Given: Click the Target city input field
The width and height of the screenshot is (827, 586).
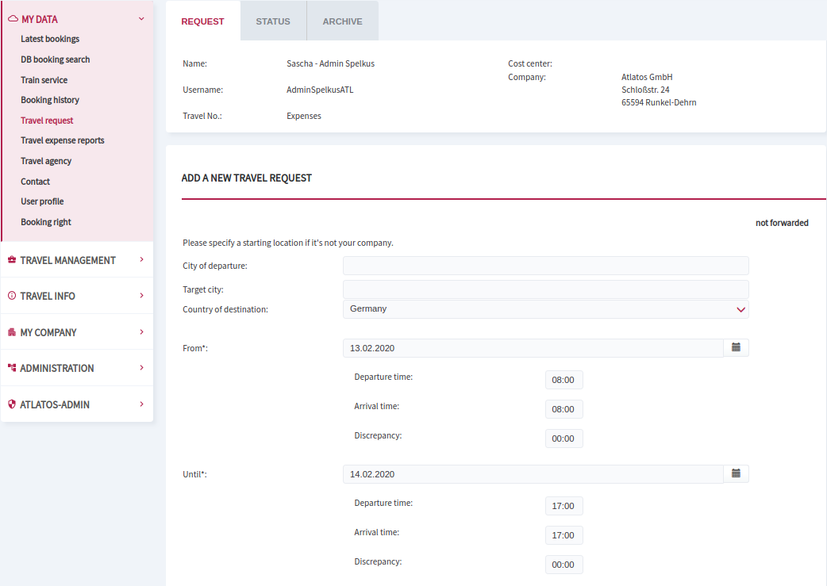Looking at the screenshot, I should [x=546, y=289].
